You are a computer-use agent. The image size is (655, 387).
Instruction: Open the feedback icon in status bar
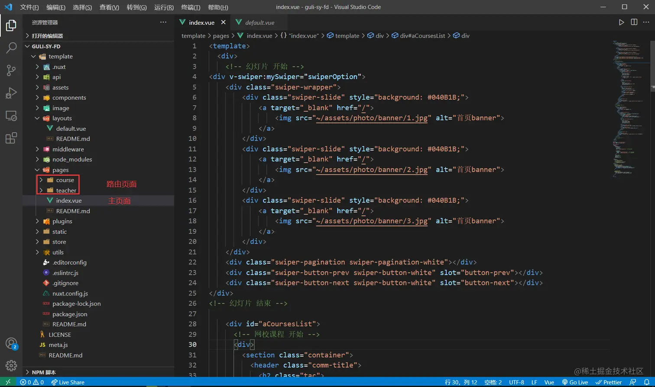[633, 382]
